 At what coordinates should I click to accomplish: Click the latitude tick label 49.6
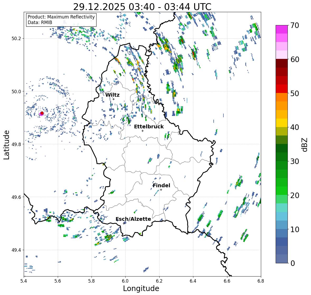pos(16,197)
